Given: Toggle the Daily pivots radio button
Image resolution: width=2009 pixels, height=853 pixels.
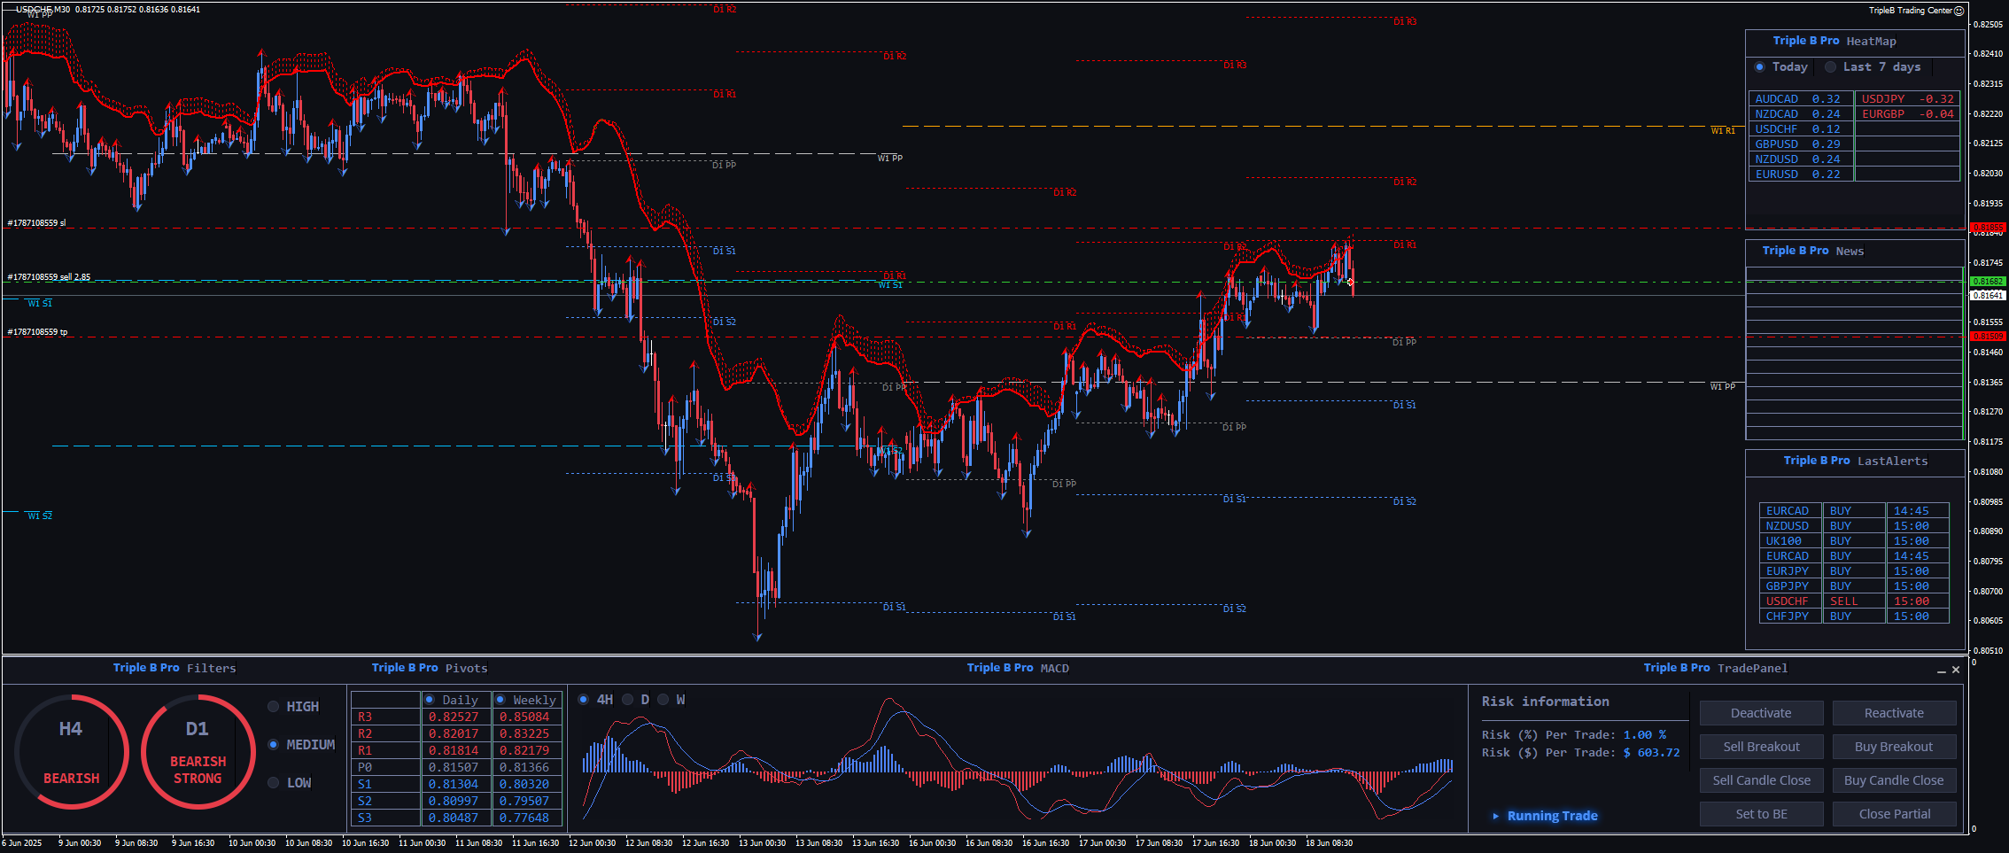Looking at the screenshot, I should coord(430,700).
